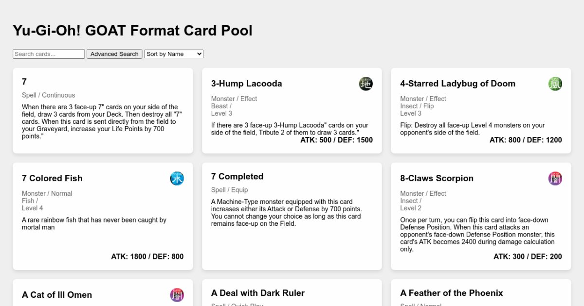Screen dimensions: 584x306
Task: Click the 7 Colored Fish card name
Action: (52, 178)
